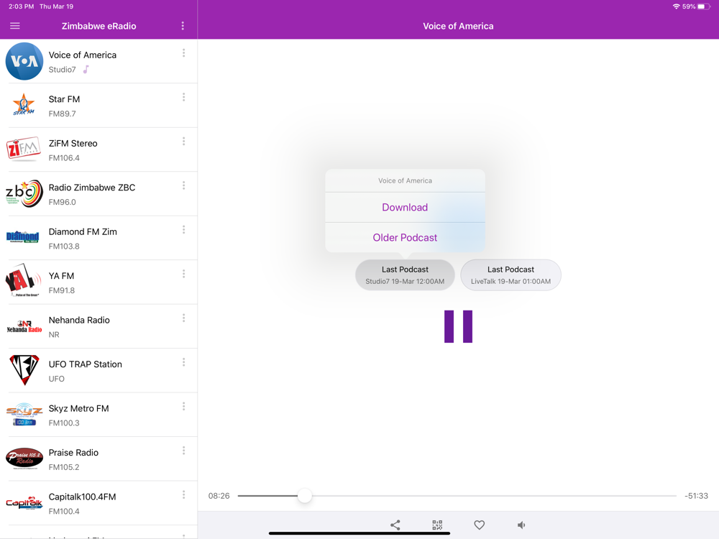
Task: Open more options for YA FM
Action: click(184, 274)
